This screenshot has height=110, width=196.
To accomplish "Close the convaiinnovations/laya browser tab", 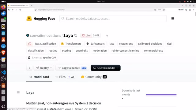I will click(x=28, y=5).
